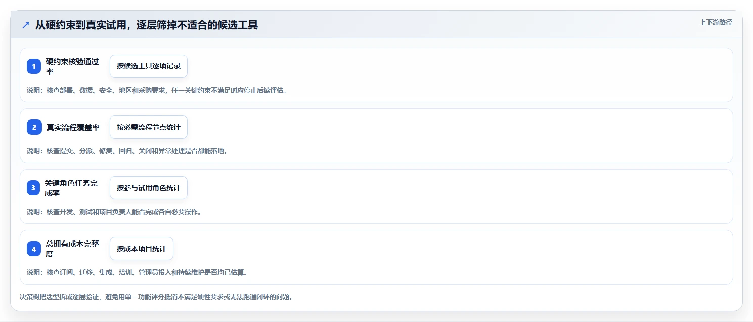Click the arrow icon beside the heading

[x=26, y=25]
